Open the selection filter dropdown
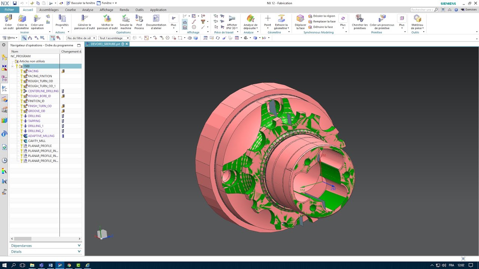This screenshot has height=269, width=479. 81,38
